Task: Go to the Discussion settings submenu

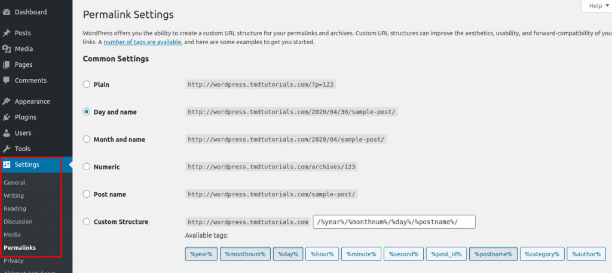Action: pos(19,222)
